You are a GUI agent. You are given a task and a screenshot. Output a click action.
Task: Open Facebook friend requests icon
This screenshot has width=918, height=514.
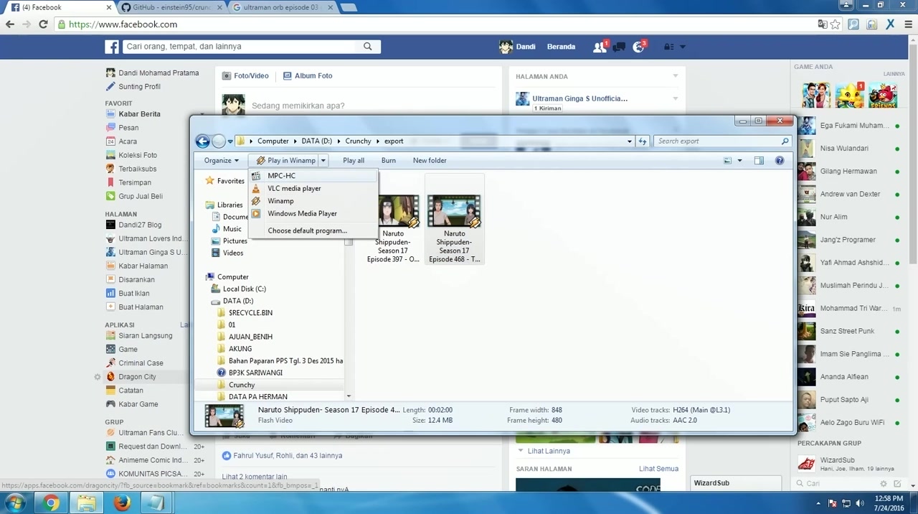tap(600, 47)
